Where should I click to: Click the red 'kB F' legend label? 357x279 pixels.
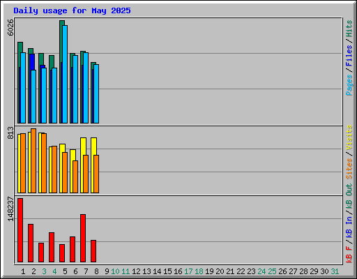click(x=349, y=255)
